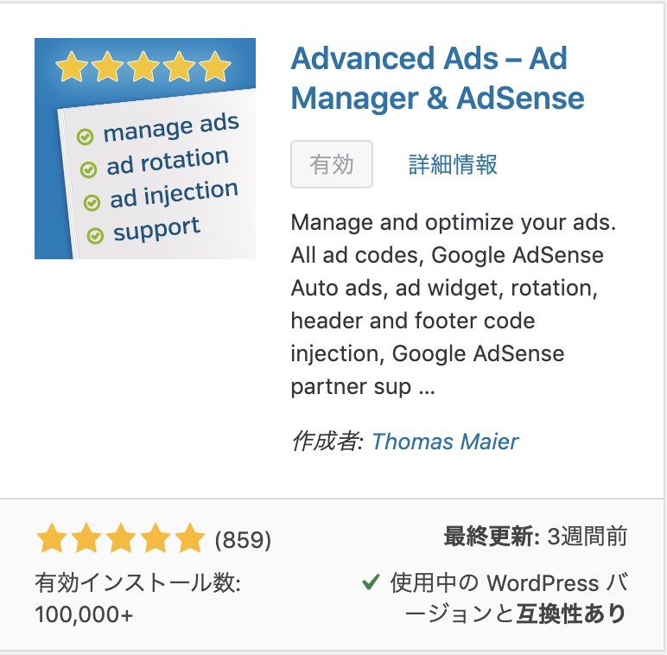Click the 互換性あり compatibility text

571,614
